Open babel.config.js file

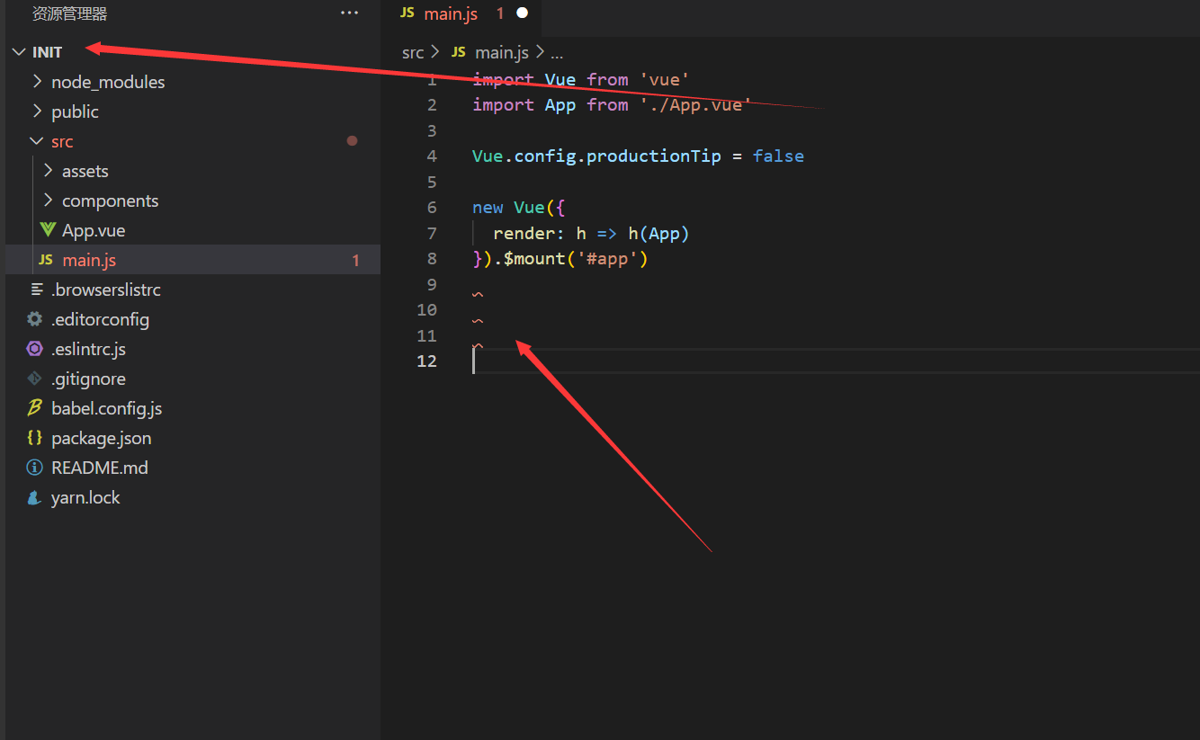tap(107, 408)
